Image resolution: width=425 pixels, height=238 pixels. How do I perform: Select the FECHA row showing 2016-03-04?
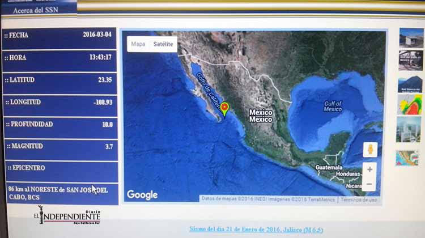pos(59,39)
